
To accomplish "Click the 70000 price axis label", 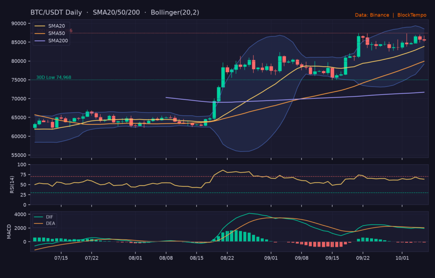I will point(19,99).
